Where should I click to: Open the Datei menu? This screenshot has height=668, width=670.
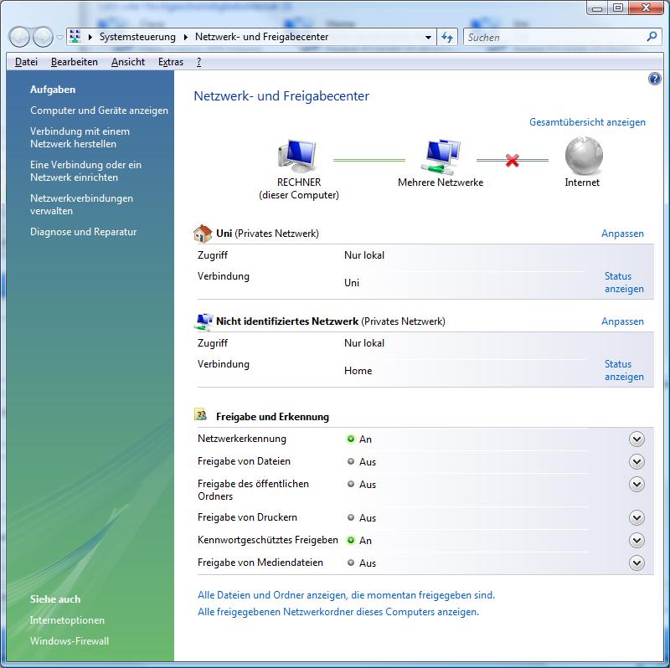[x=26, y=62]
